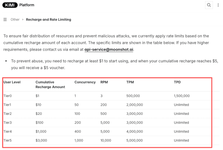Viewport: 223px width, 150px height.
Task: Click Tier3 RPM value 5,000
Action: (105, 122)
